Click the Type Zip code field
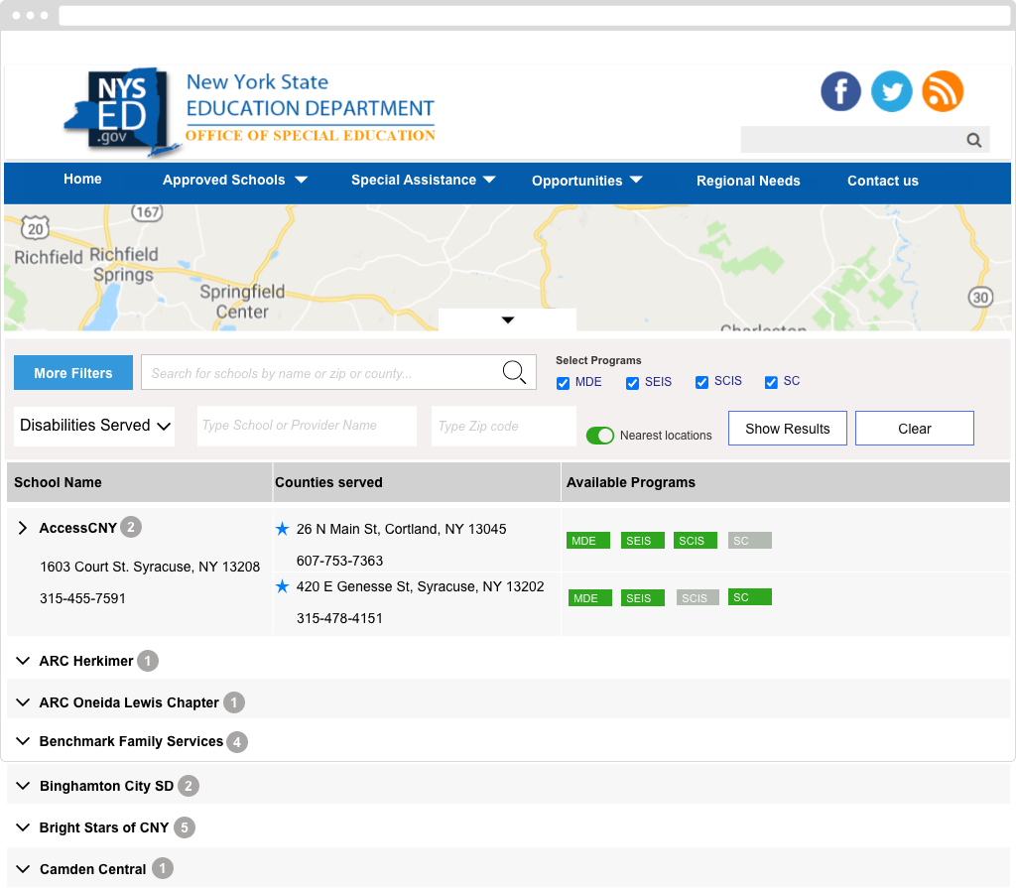The width and height of the screenshot is (1016, 888). [x=504, y=426]
